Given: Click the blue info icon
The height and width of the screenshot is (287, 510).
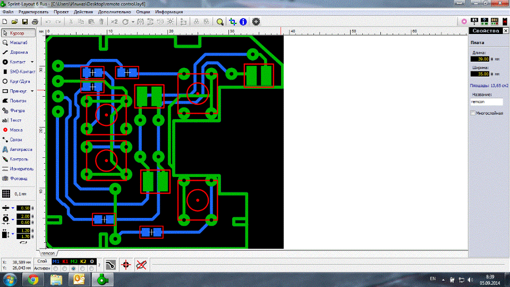Looking at the screenshot, I should click(243, 22).
